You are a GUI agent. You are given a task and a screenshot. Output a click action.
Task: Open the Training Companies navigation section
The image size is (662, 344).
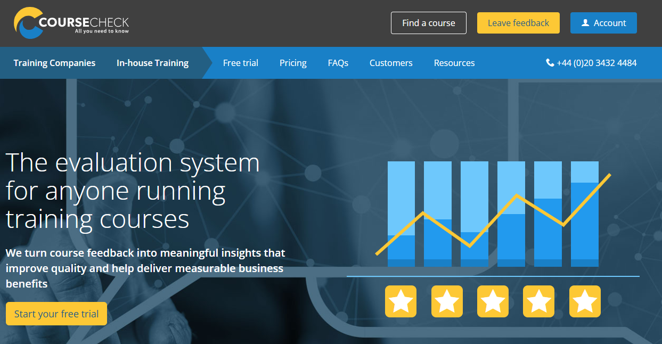pyautogui.click(x=54, y=63)
